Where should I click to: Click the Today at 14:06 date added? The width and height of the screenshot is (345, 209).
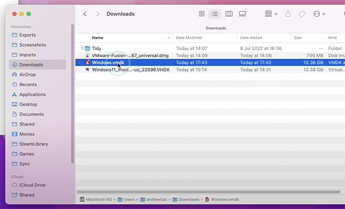[x=256, y=55]
